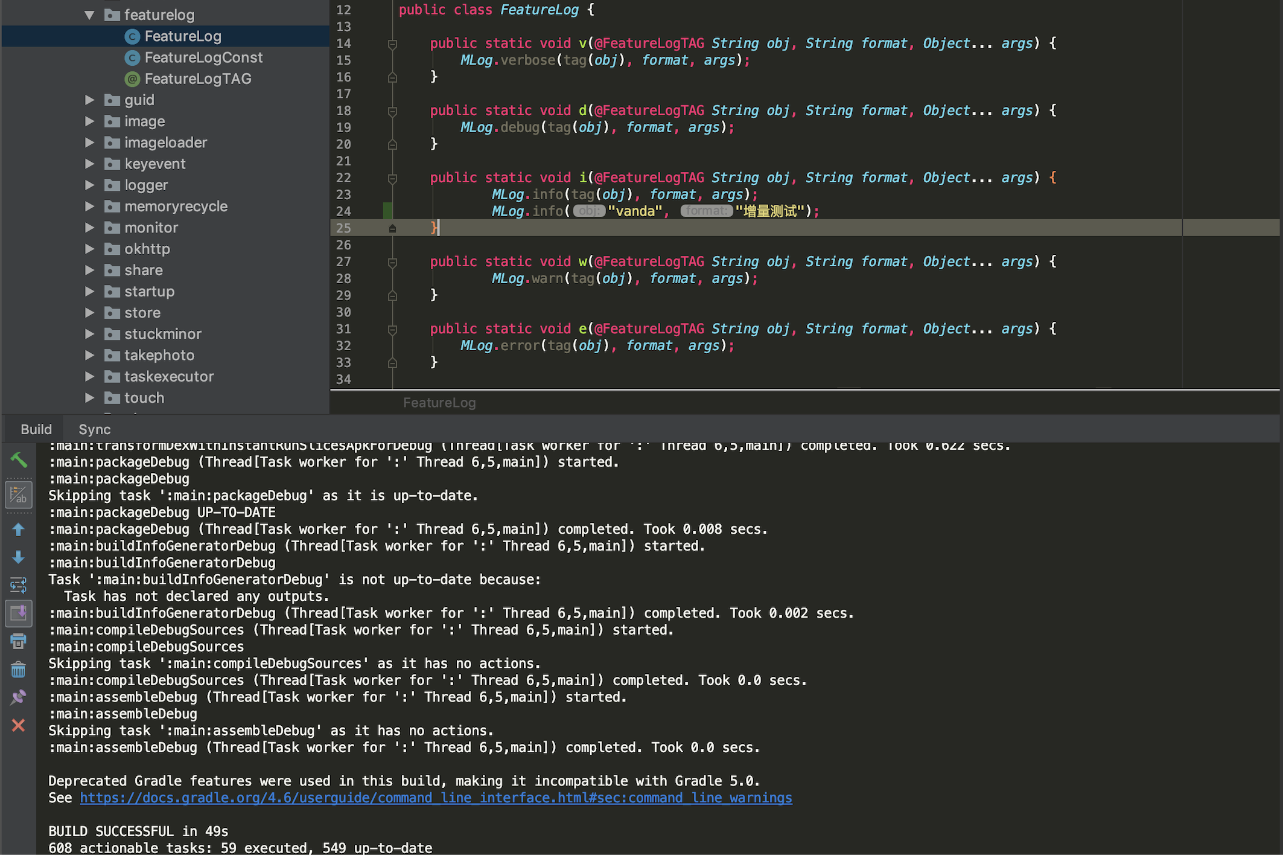Image resolution: width=1283 pixels, height=855 pixels.
Task: Click the format: parameter hint on line 24
Action: pyautogui.click(x=706, y=211)
